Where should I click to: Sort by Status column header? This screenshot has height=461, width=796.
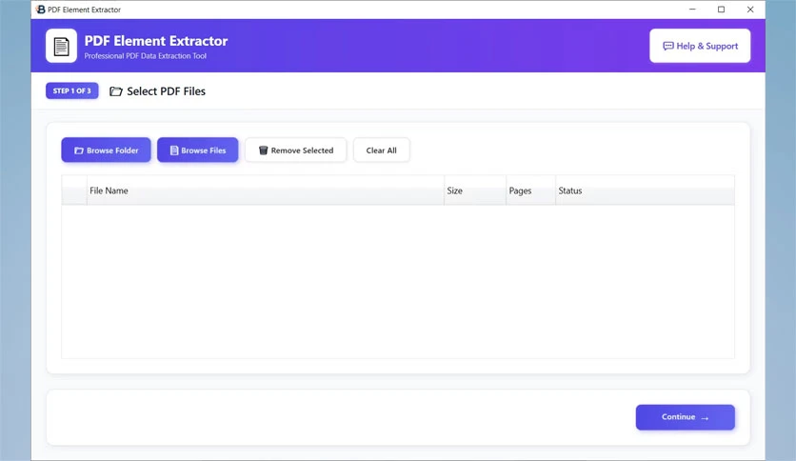click(x=645, y=190)
